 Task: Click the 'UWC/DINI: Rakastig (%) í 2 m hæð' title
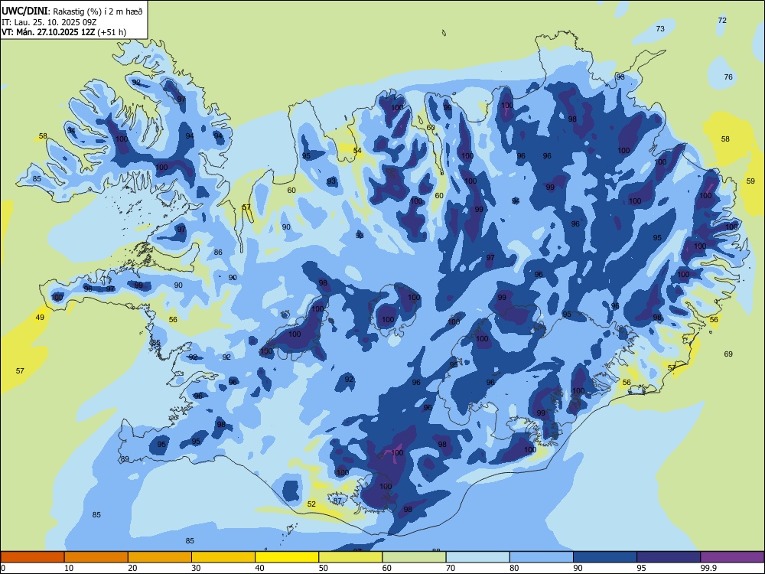72,11
